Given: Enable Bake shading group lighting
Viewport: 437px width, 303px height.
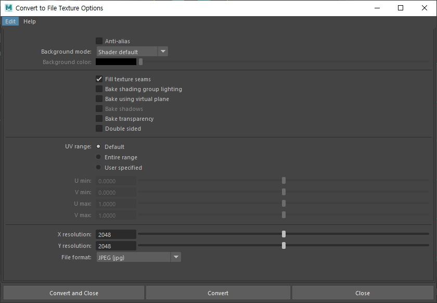Looking at the screenshot, I should pyautogui.click(x=99, y=89).
